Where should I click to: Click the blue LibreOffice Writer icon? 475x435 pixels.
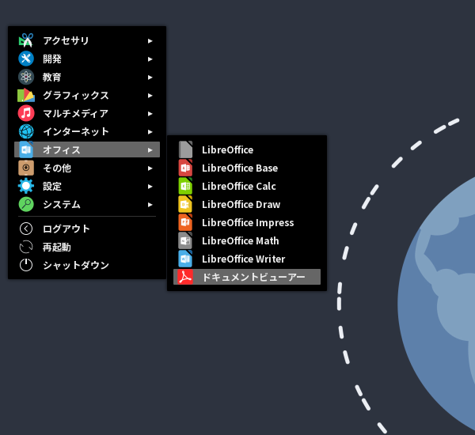coord(185,259)
